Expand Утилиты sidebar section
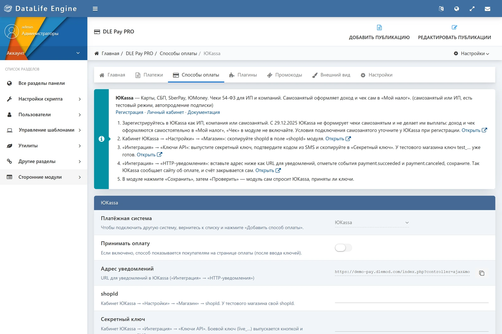The width and height of the screenshot is (502, 334). 44,146
